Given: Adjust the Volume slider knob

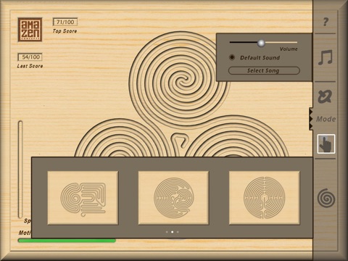Looking at the screenshot, I should click(261, 43).
